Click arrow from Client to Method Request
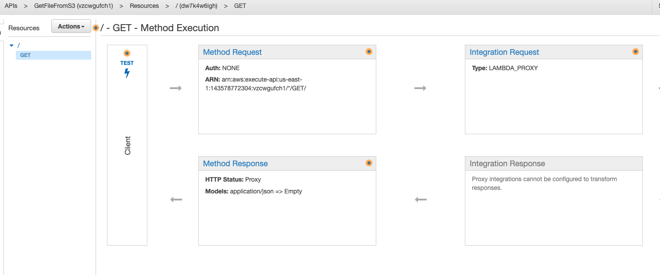660x275 pixels. 176,88
